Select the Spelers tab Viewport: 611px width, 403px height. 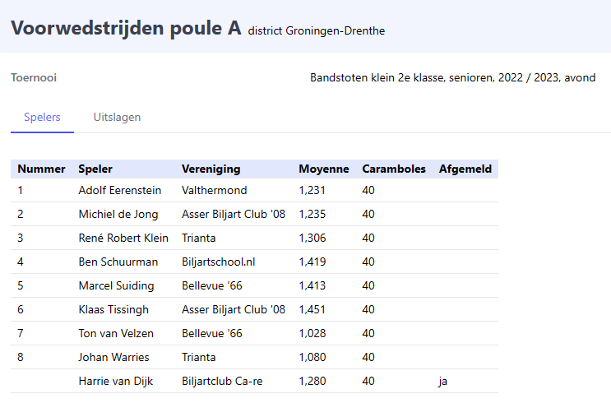42,117
